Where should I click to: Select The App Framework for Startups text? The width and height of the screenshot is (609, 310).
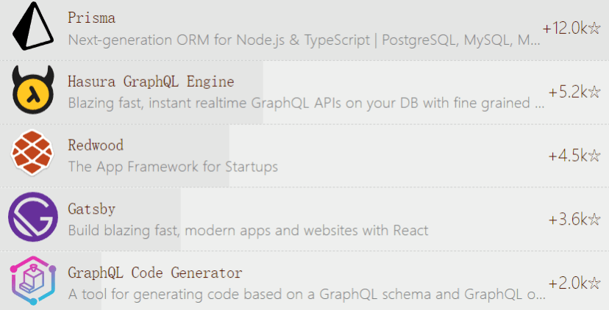(x=173, y=167)
